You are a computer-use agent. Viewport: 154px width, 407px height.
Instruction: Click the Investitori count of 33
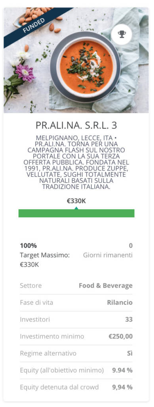pos(129,319)
